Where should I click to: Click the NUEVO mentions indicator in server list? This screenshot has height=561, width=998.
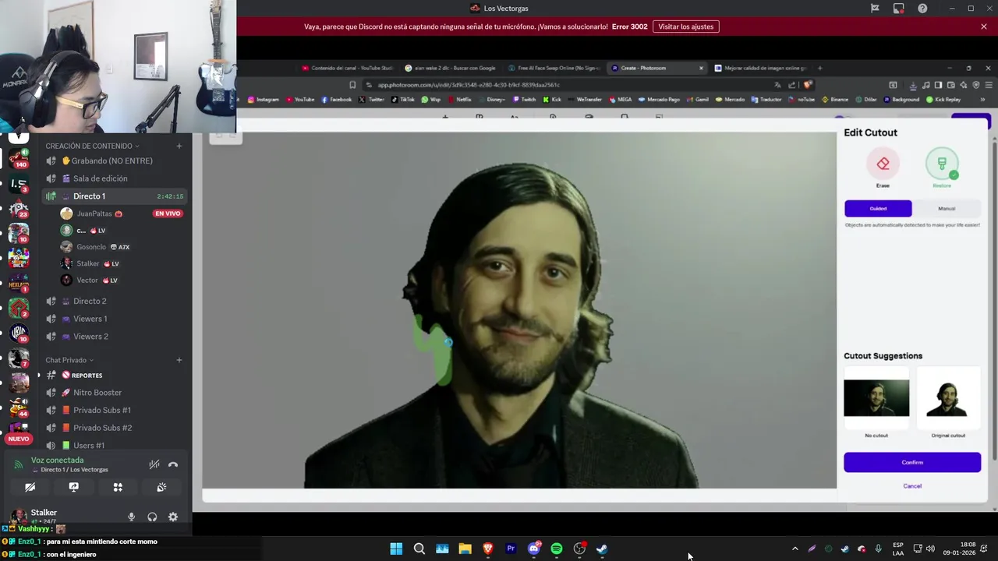pyautogui.click(x=19, y=439)
